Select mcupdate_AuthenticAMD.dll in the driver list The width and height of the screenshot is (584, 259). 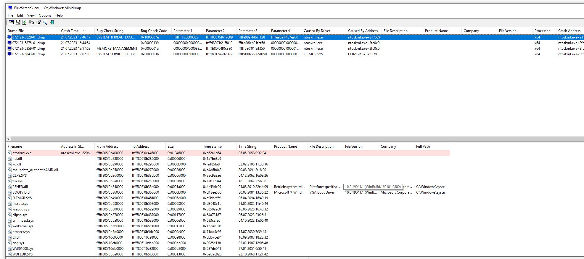(35, 170)
